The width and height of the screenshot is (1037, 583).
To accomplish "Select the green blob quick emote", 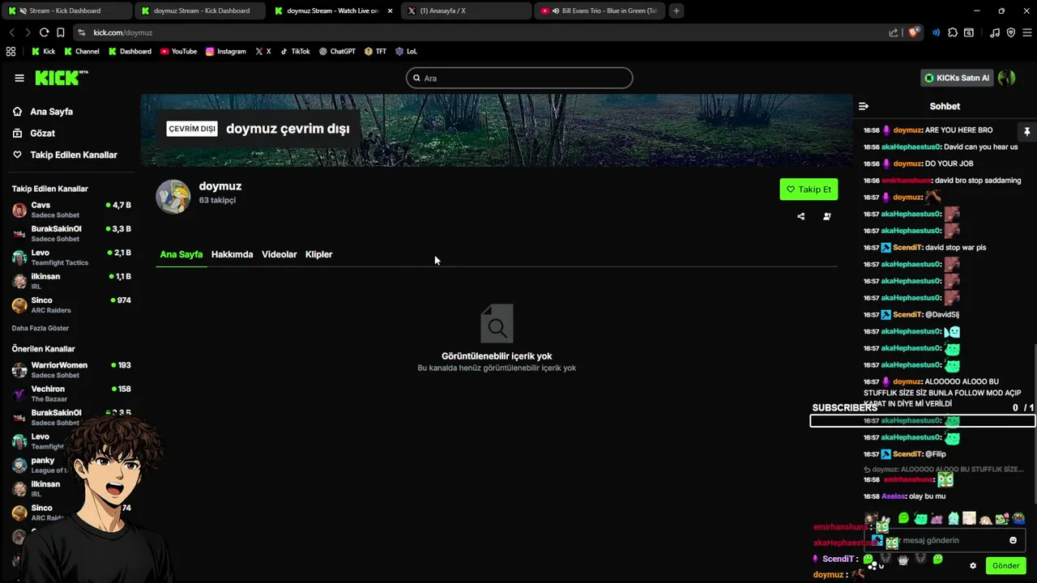I will pos(903,518).
